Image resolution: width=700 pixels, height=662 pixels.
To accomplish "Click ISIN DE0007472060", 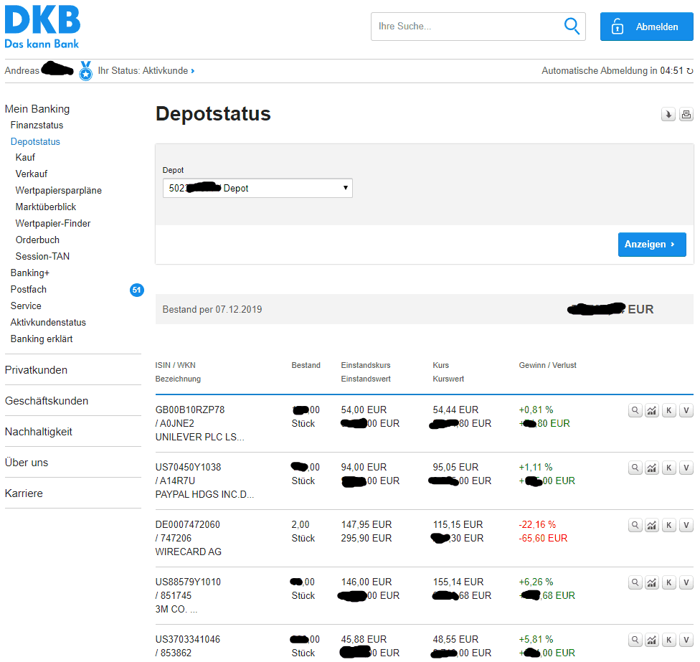I will (x=187, y=524).
